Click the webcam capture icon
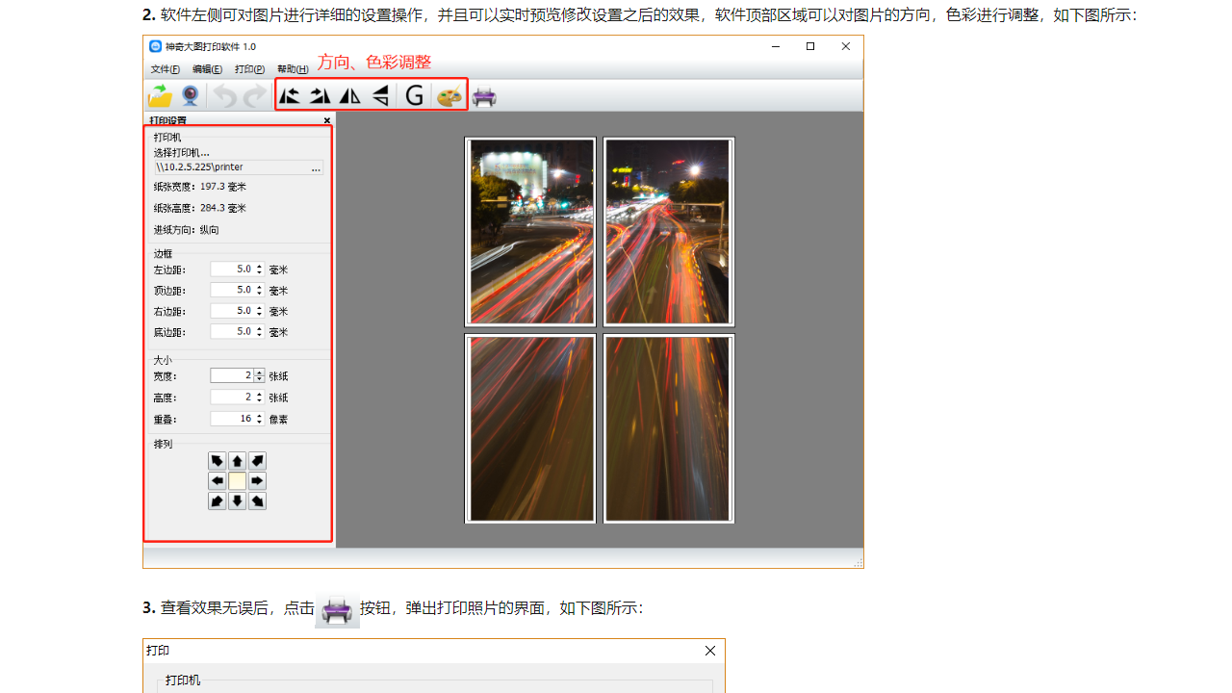Image resolution: width=1232 pixels, height=693 pixels. tap(191, 95)
